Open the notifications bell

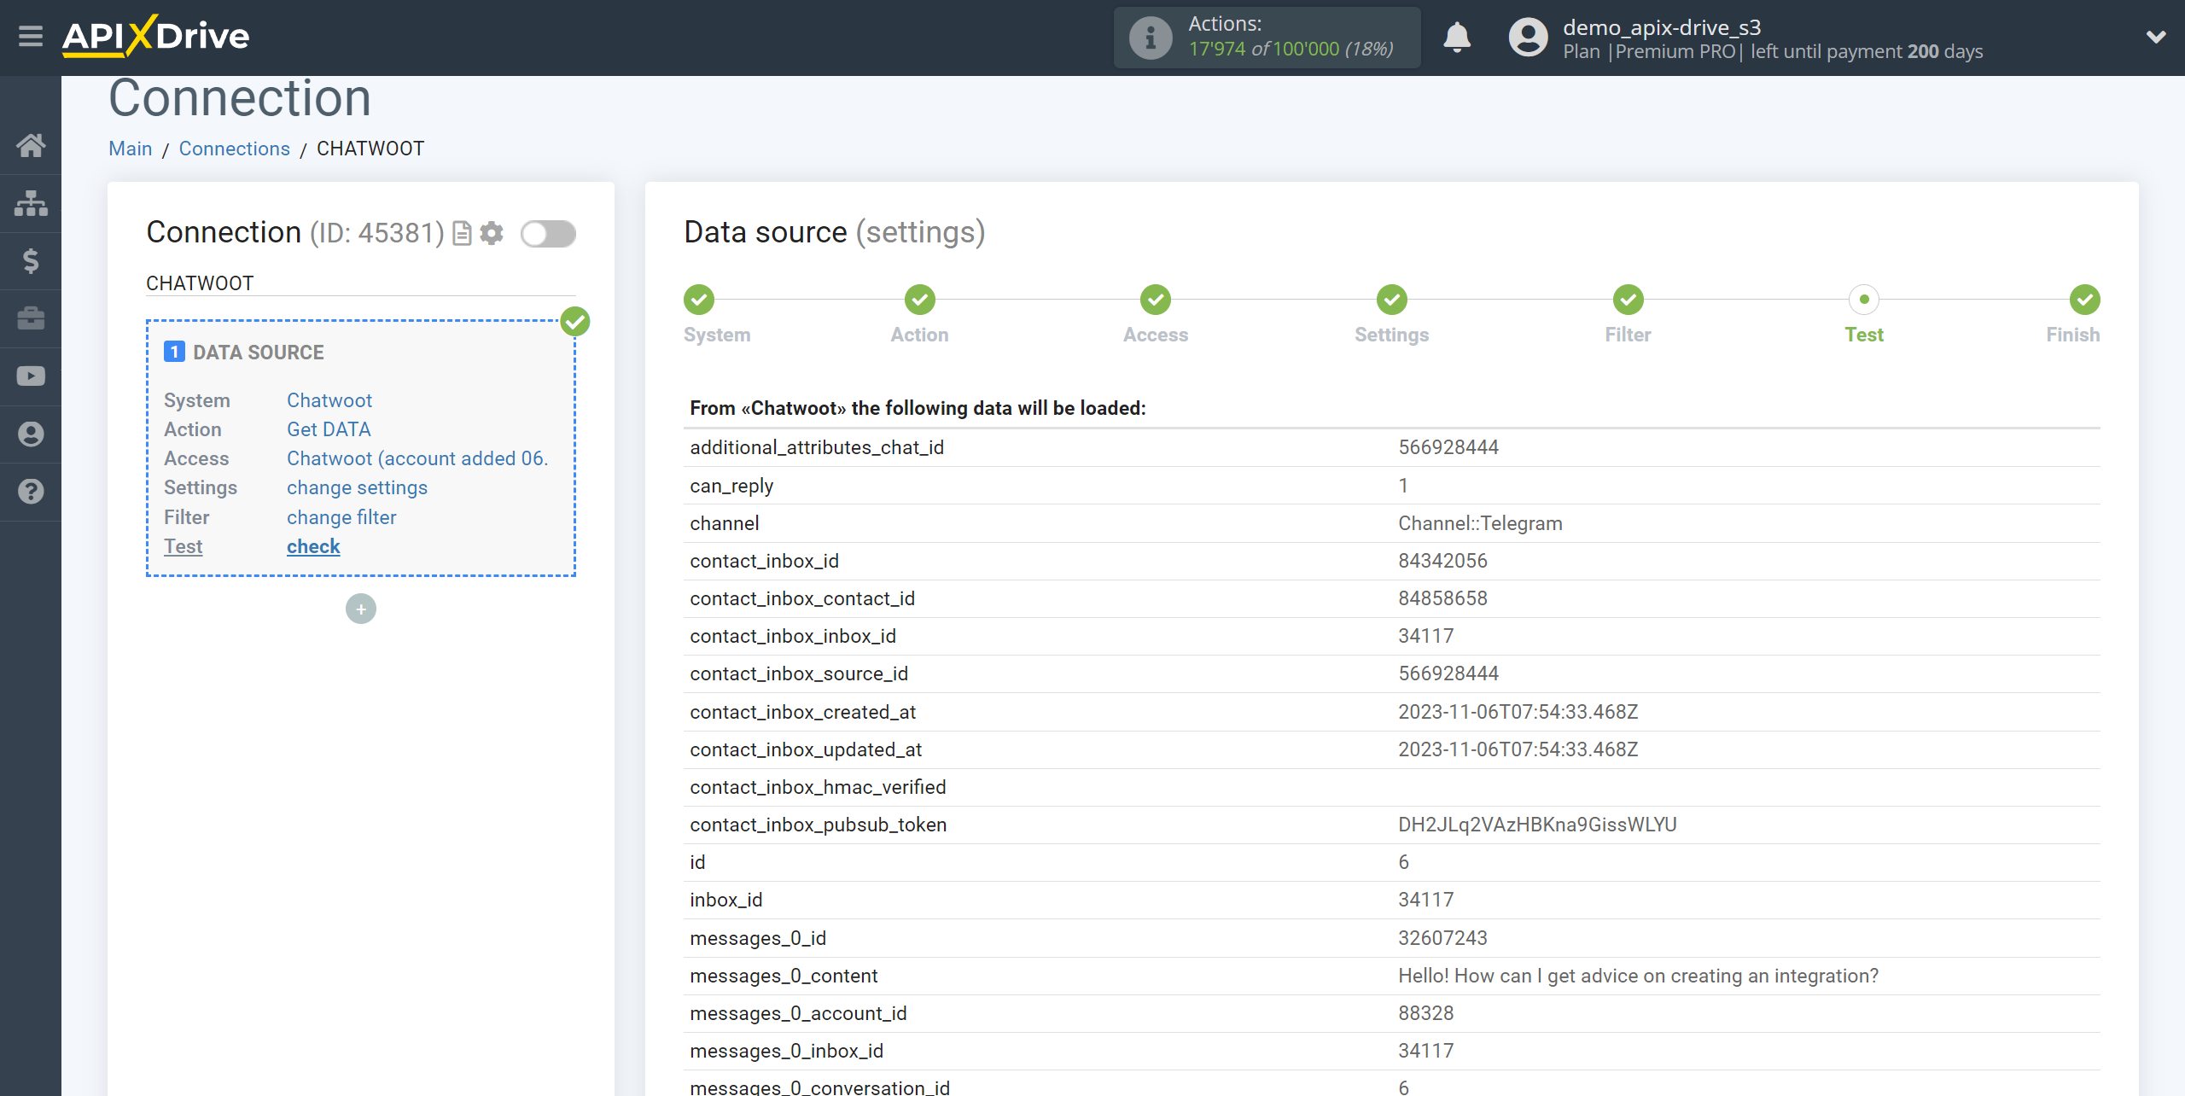tap(1457, 38)
